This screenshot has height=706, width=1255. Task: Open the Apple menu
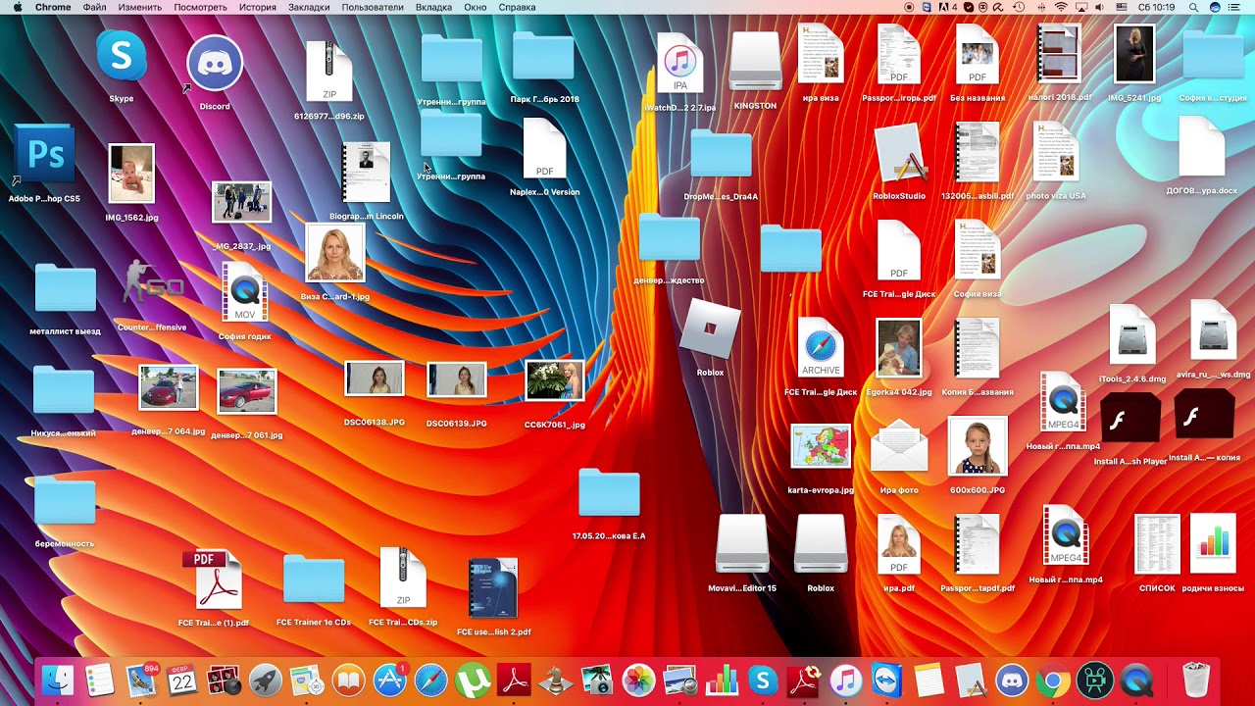18,7
